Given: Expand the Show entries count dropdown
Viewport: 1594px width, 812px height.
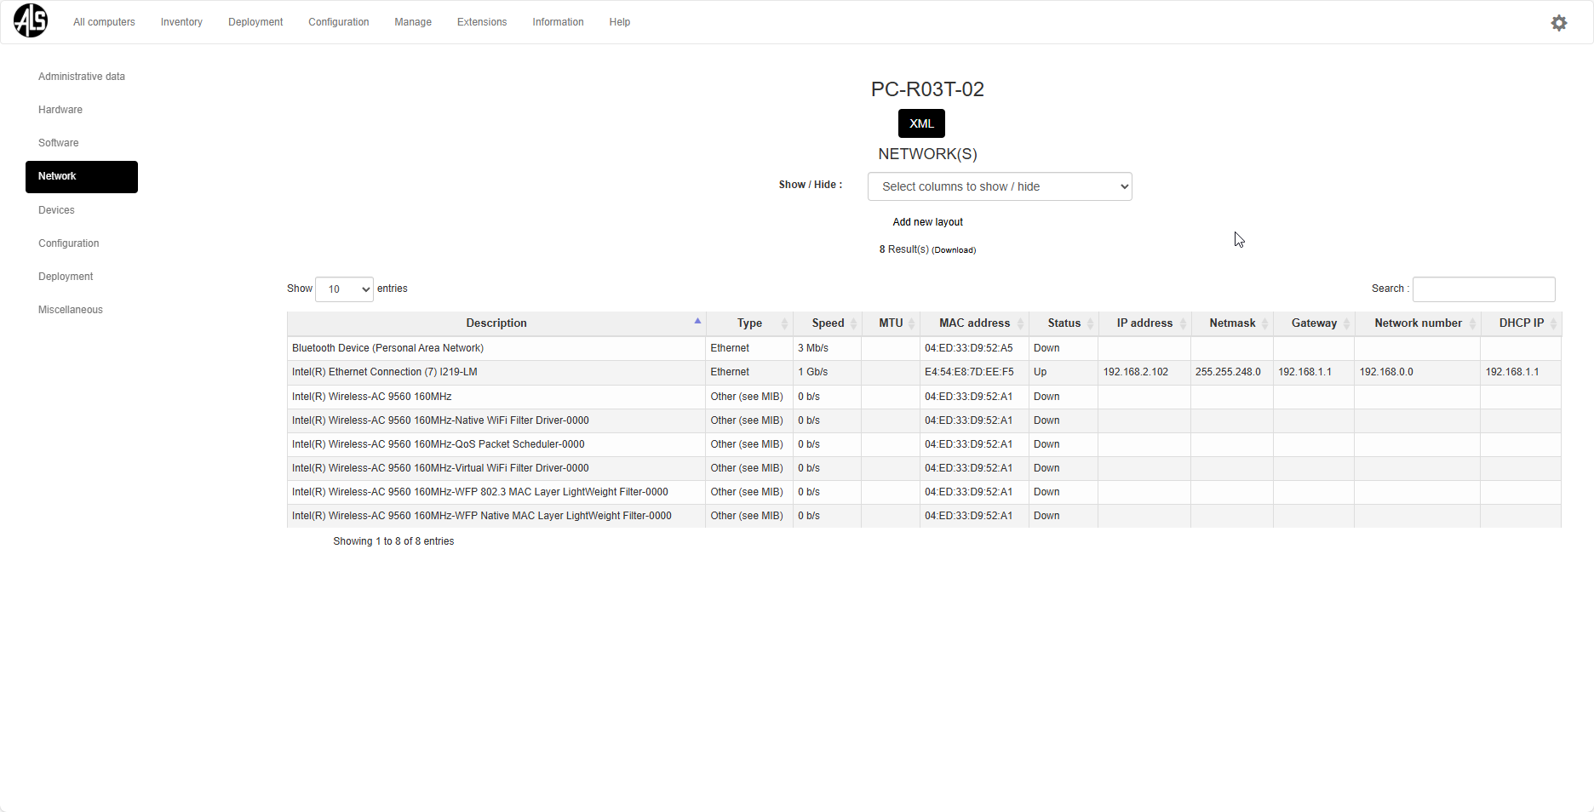Looking at the screenshot, I should [344, 289].
